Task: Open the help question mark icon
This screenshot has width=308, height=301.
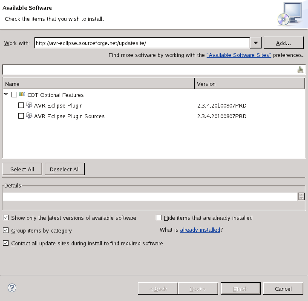Action: tap(12, 288)
